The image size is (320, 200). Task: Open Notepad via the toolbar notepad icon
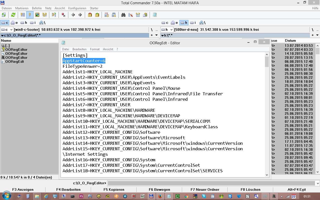(155, 15)
